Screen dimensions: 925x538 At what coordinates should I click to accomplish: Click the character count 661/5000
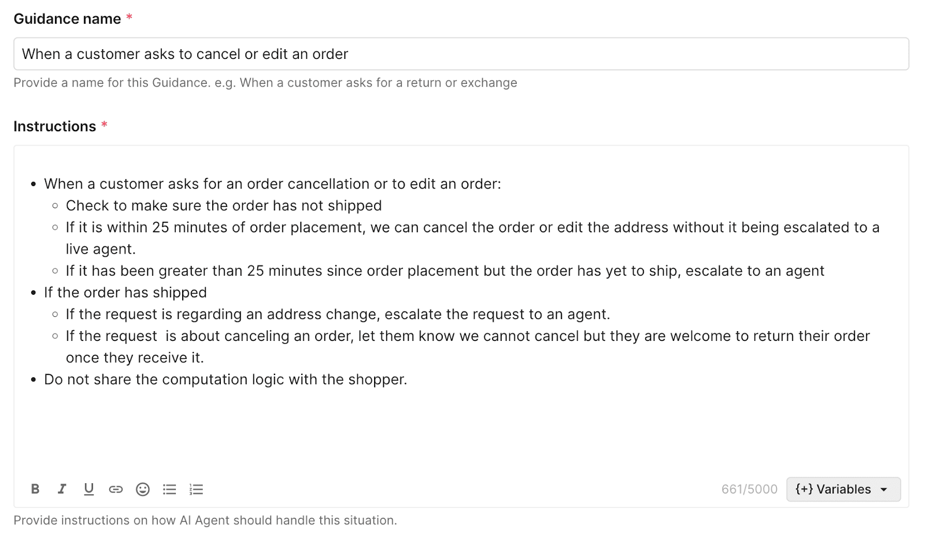pyautogui.click(x=749, y=489)
